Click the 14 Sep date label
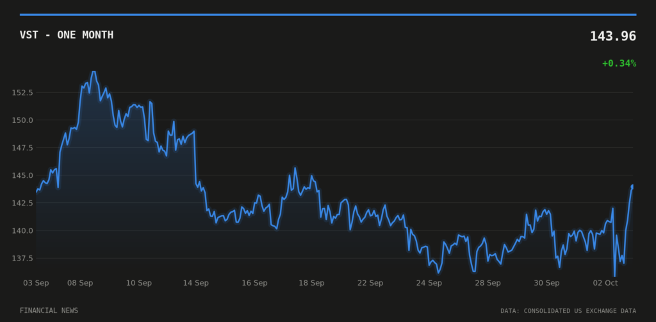 (x=196, y=283)
